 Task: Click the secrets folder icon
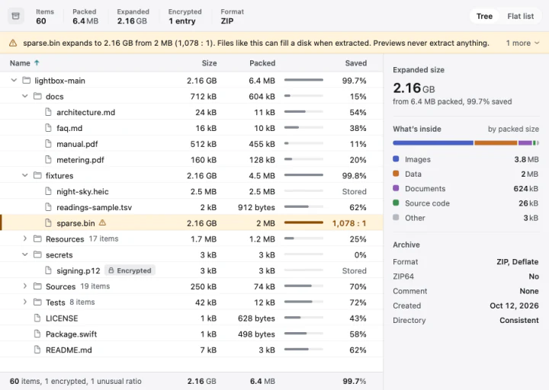tap(37, 254)
